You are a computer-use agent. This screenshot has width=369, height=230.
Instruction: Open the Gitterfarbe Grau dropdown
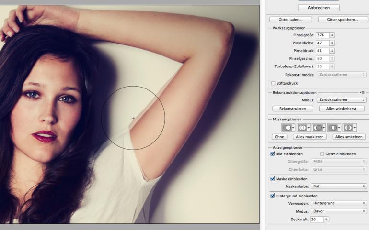point(339,169)
